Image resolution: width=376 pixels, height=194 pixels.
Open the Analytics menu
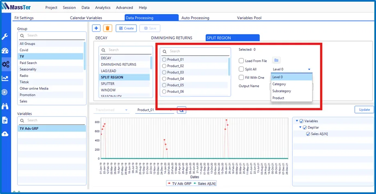[x=103, y=7]
